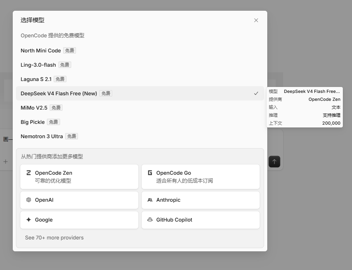Click the OpenCode Go logo icon

150,173
